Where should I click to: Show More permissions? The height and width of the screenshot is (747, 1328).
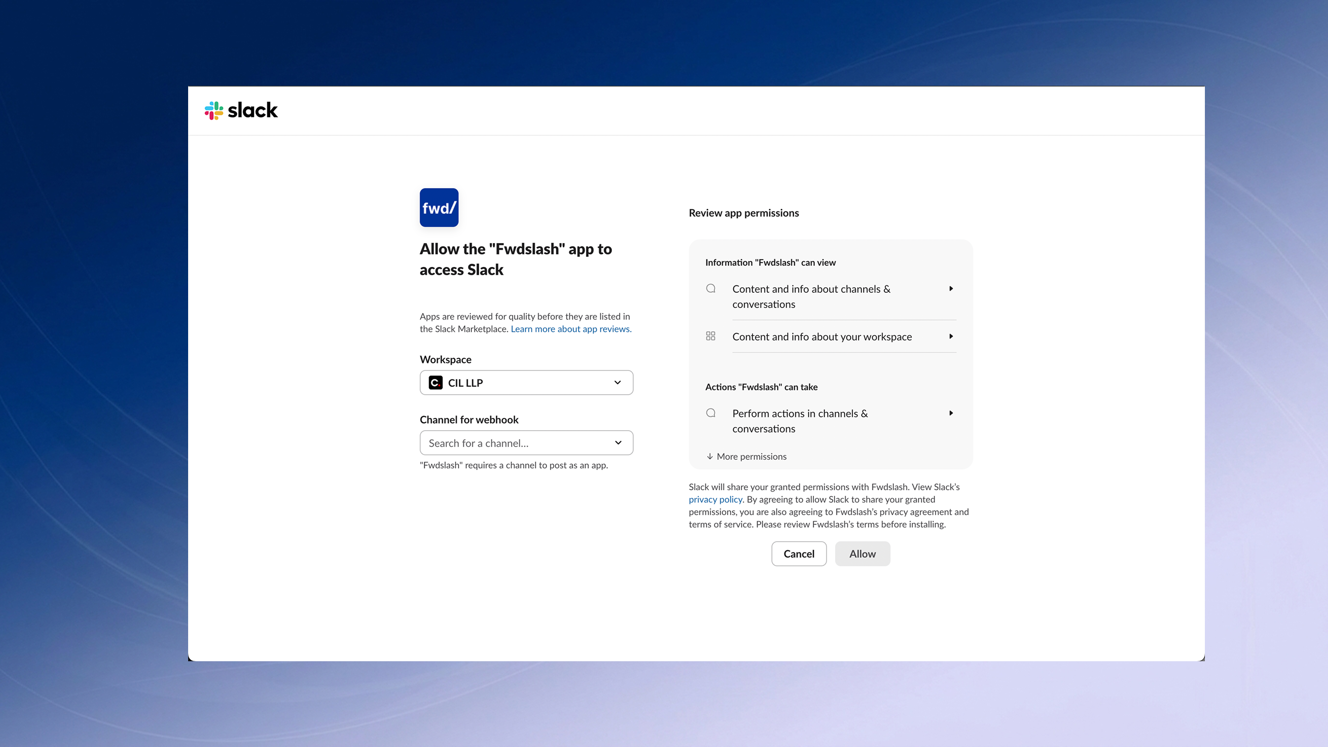(x=747, y=456)
